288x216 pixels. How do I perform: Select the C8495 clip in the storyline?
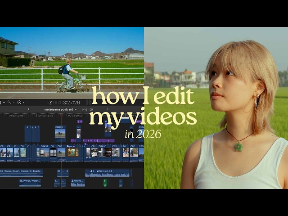click(104, 153)
